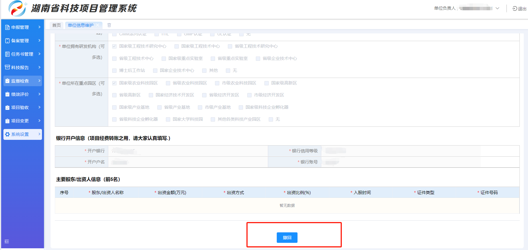
Task: Toggle the 国家级工程技术研究中心 checkbox
Action: [x=114, y=46]
